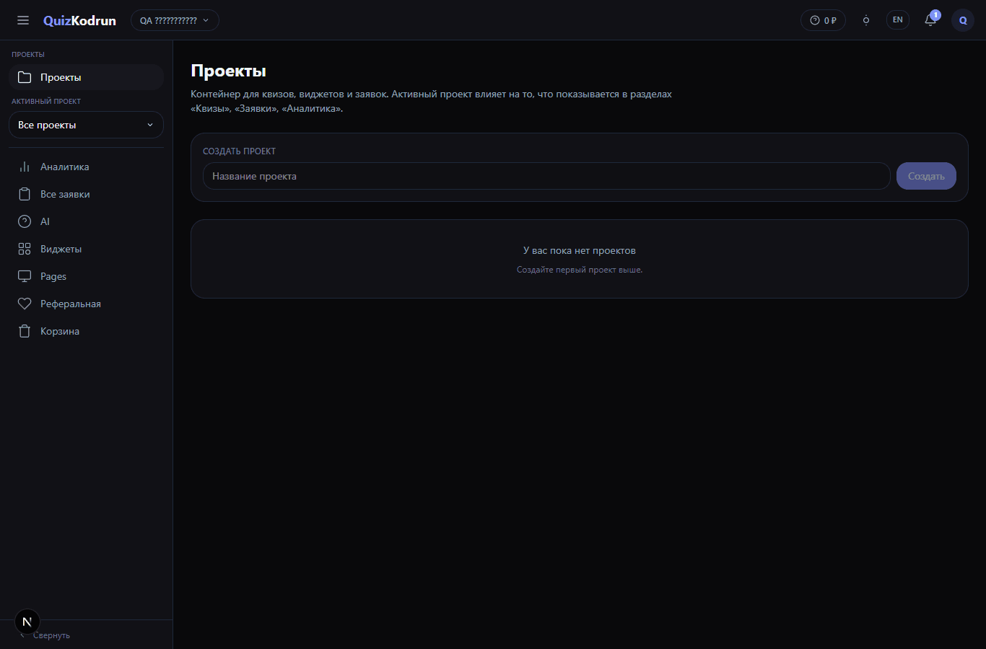
Task: Open the Q user avatar menu
Action: click(963, 20)
